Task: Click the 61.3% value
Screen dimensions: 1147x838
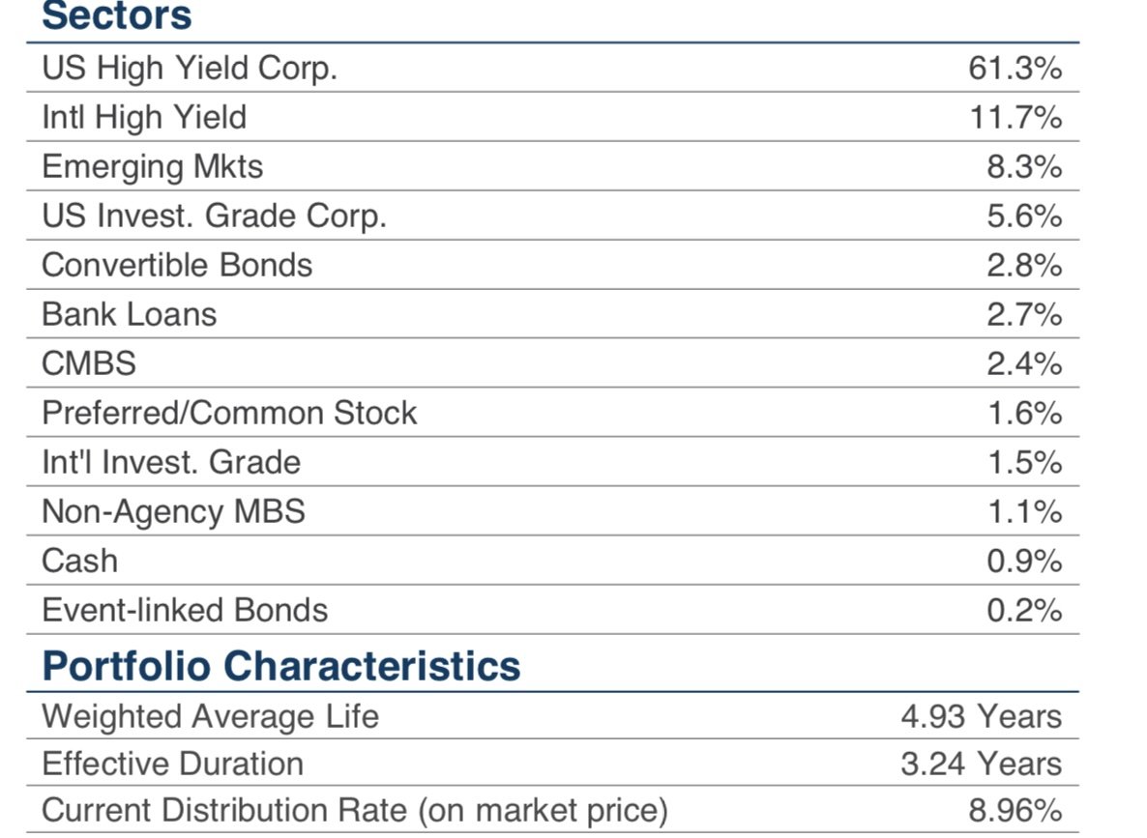Action: point(1015,68)
